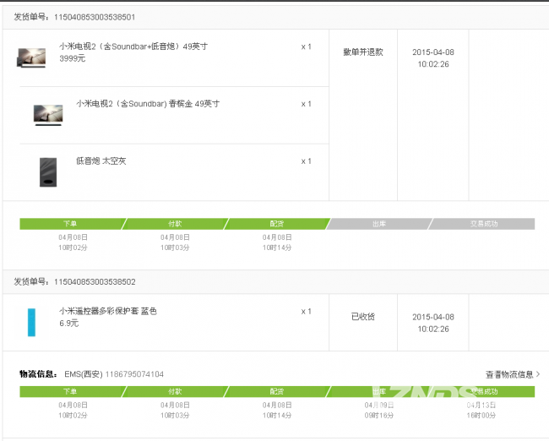549x441 pixels.
Task: Click the 已收货 status text
Action: (x=363, y=317)
